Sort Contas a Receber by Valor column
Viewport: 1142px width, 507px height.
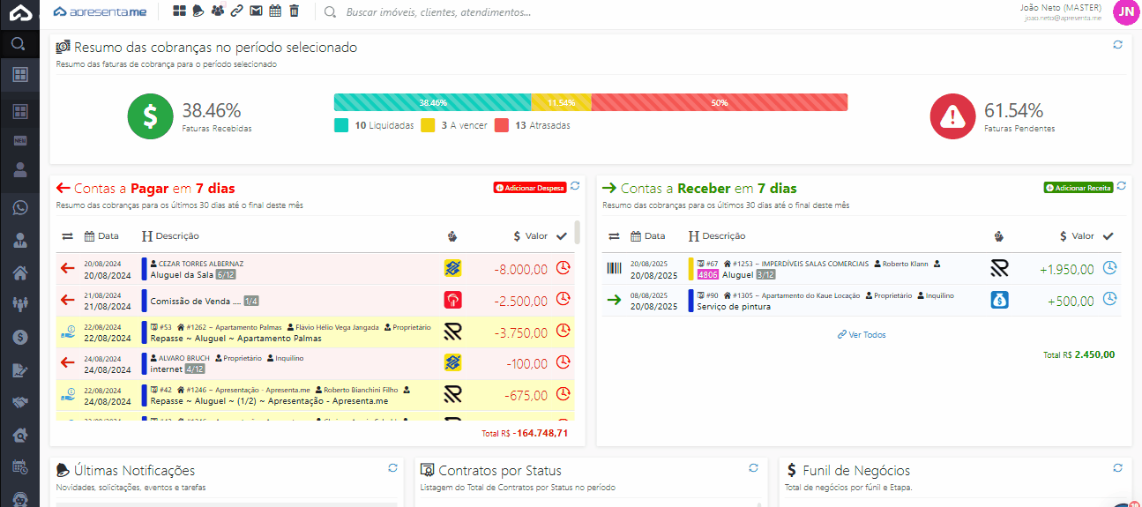tap(1076, 236)
